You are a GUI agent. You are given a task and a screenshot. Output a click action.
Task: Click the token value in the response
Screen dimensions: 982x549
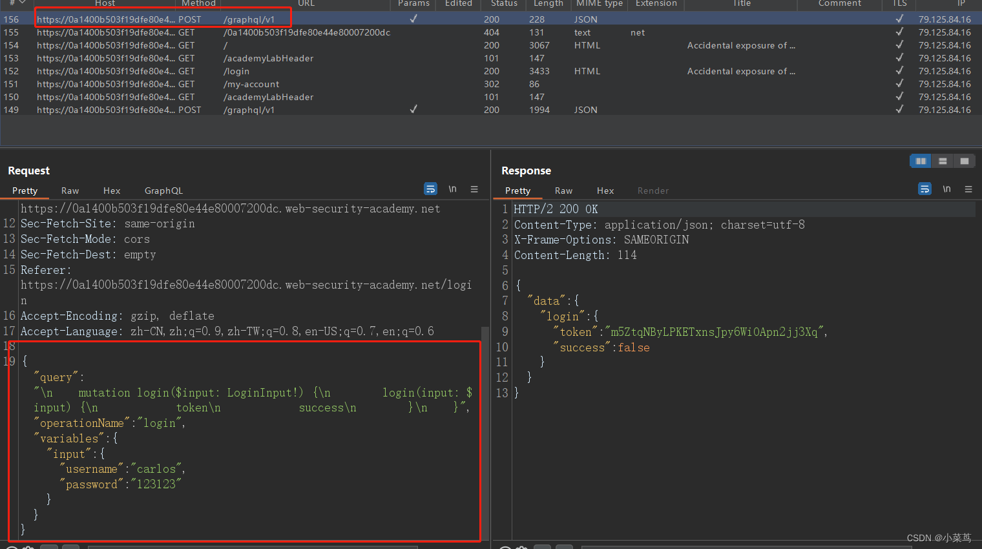pos(715,332)
